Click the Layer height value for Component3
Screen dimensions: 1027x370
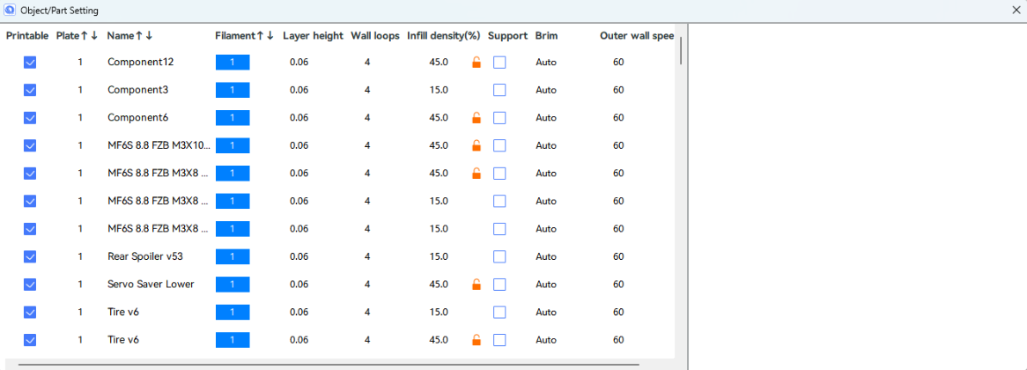(299, 90)
